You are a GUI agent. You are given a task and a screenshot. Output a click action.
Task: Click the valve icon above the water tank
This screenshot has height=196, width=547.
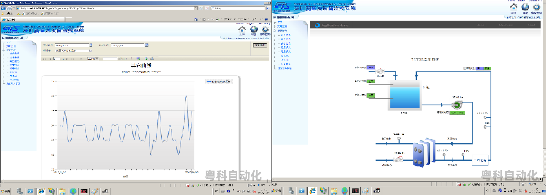(380, 71)
